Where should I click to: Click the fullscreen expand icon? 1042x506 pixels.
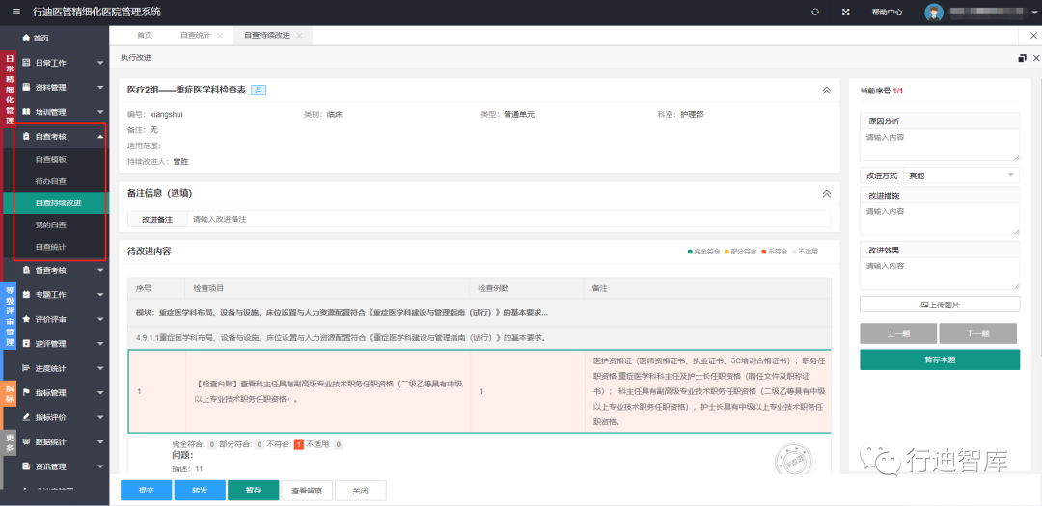tap(846, 12)
